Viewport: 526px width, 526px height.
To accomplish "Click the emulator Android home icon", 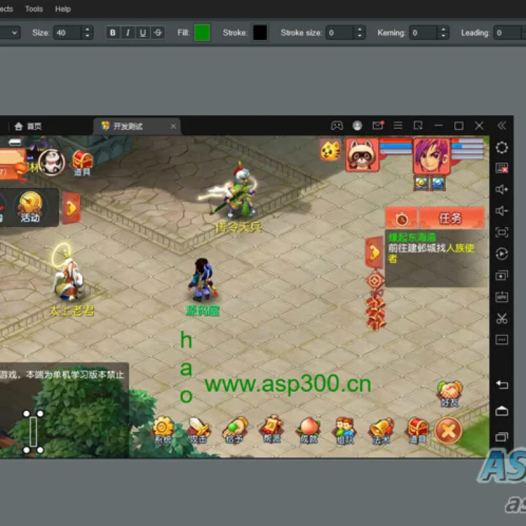I will coord(502,411).
